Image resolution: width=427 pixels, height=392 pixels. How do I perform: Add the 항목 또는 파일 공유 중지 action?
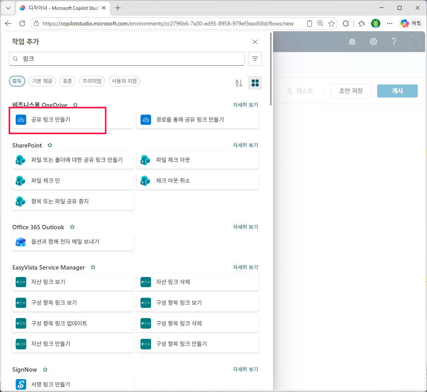[73, 201]
